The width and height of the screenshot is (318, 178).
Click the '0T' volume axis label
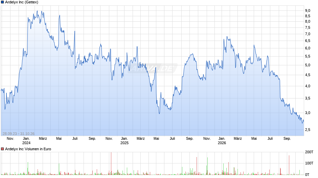(308, 175)
